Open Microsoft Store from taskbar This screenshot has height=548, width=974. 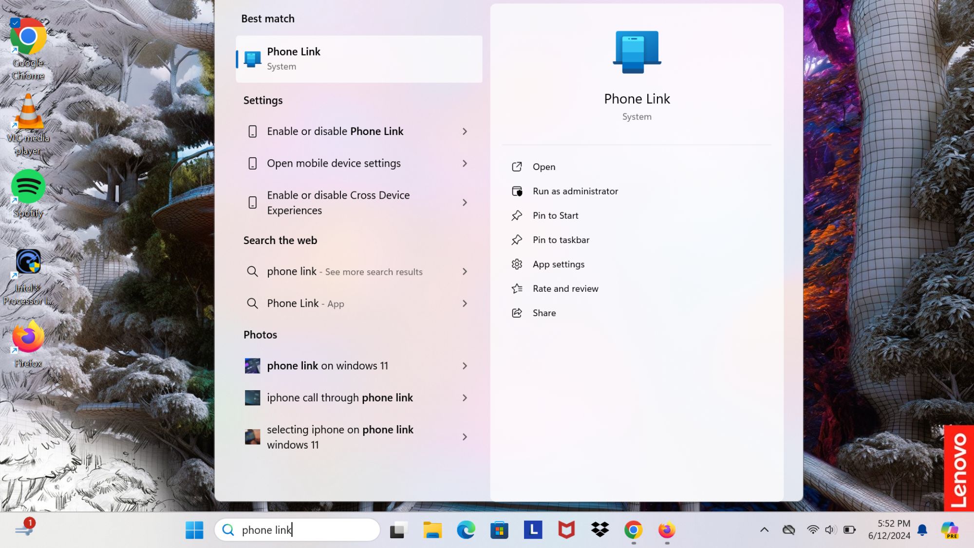(x=499, y=530)
